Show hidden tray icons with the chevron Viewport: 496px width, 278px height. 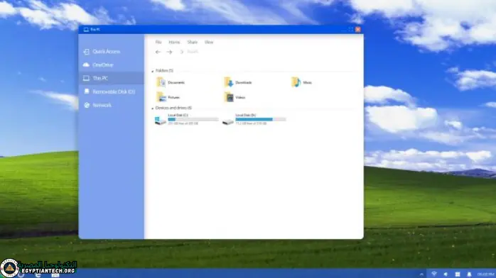(421, 274)
